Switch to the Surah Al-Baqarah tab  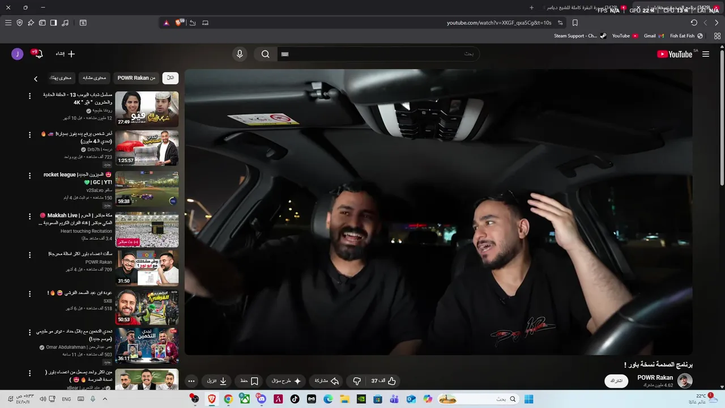click(x=583, y=8)
